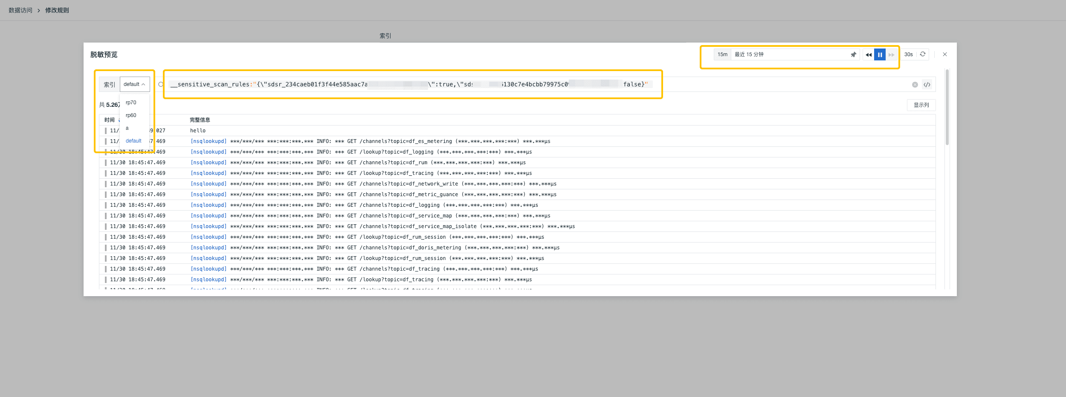Click the 索引 label behind the dialog
The width and height of the screenshot is (1066, 397).
coord(385,36)
